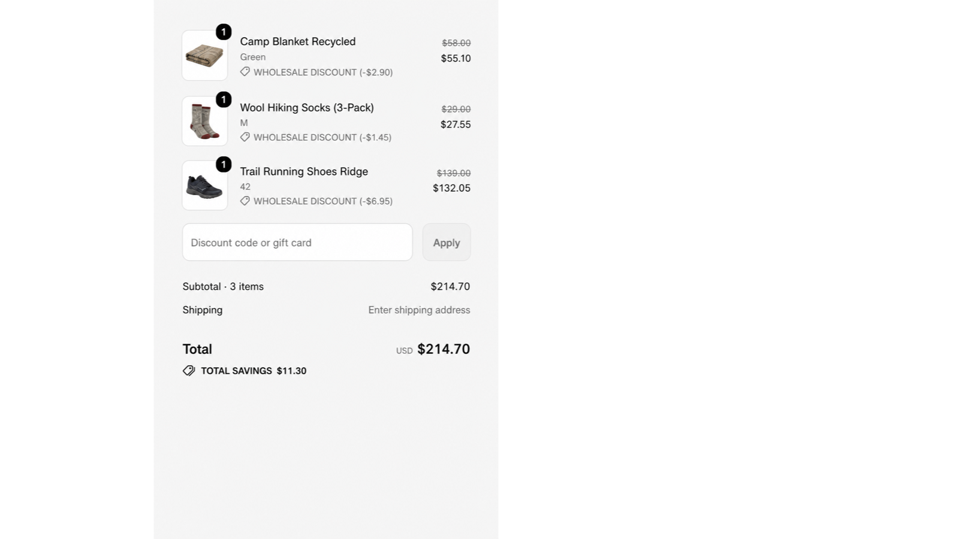Viewport: 959px width, 539px height.
Task: Click the Total $214.70 amount
Action: coord(444,349)
